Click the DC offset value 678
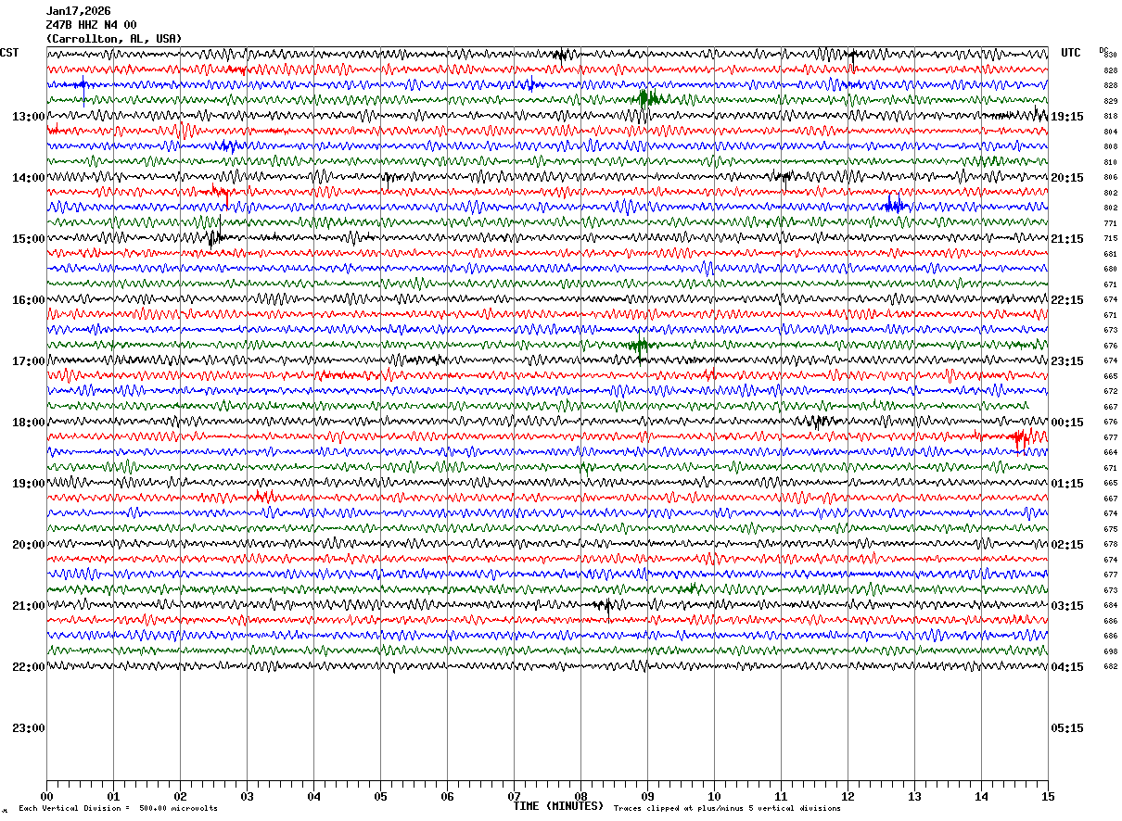The width and height of the screenshot is (1122, 821). tap(1111, 545)
